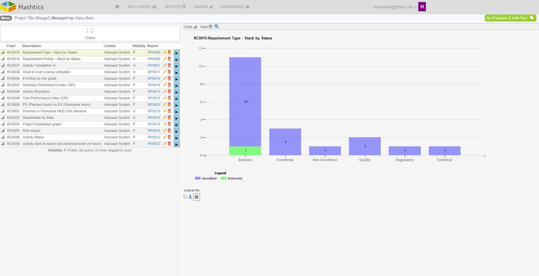The height and width of the screenshot is (276, 539).
Task: Open report link RP0003
Action: tap(154, 105)
